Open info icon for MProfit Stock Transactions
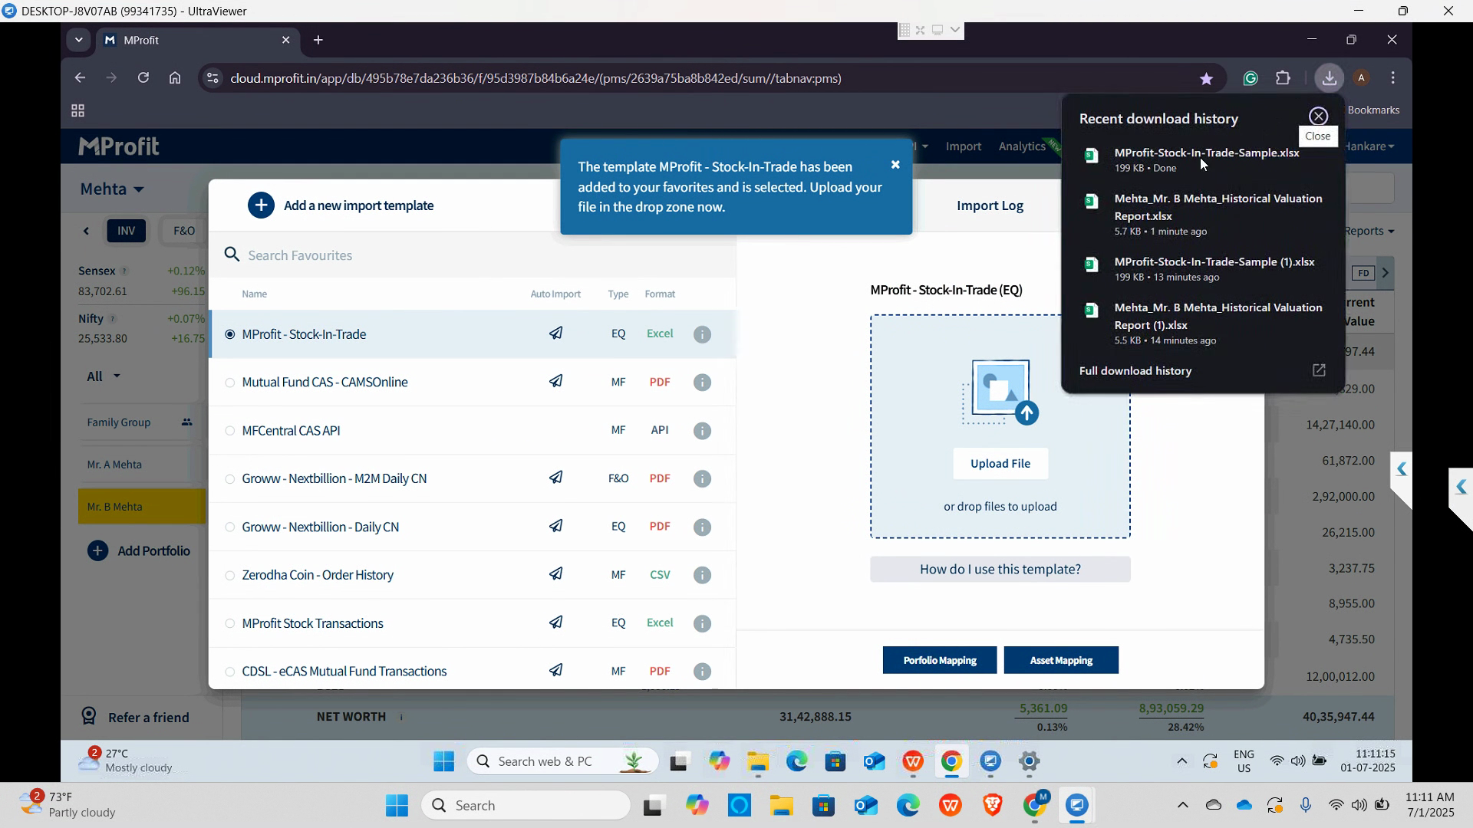 (702, 624)
